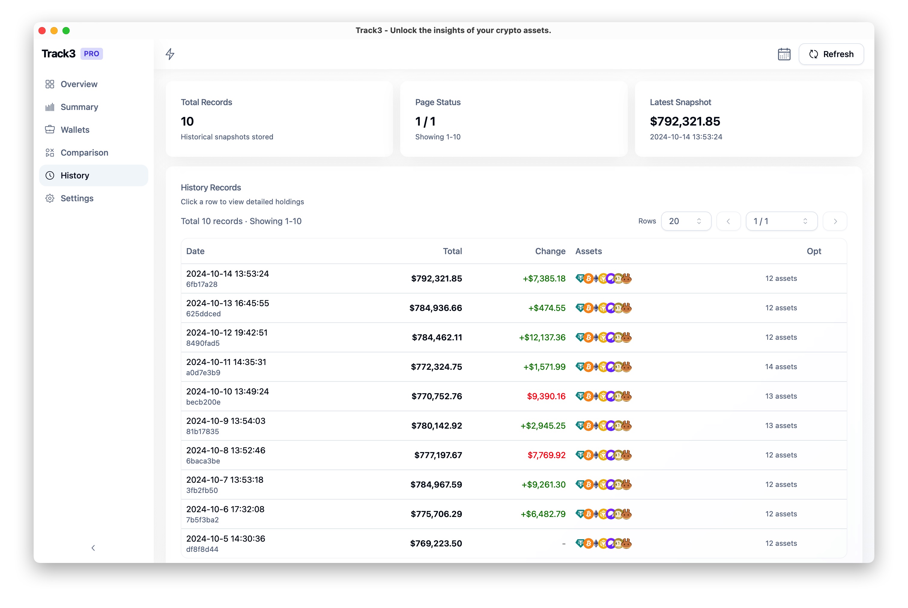
Task: Click the PRO badge next to Track3
Action: [92, 54]
